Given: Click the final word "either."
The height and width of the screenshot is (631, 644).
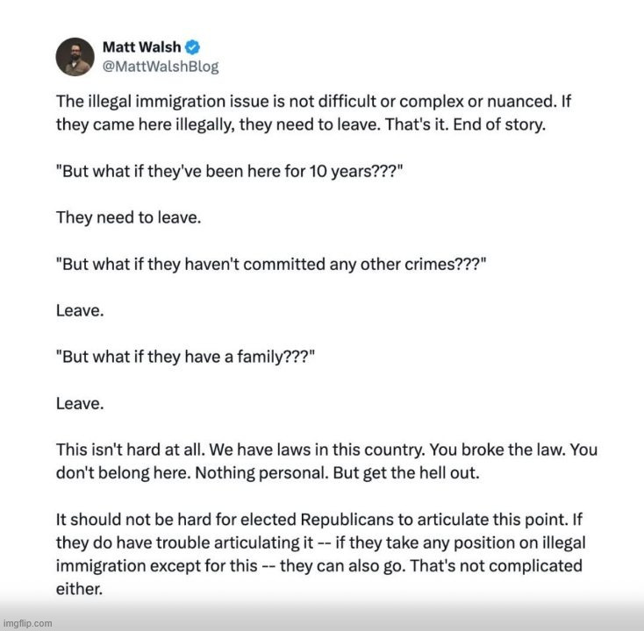Looking at the screenshot, I should click(79, 589).
